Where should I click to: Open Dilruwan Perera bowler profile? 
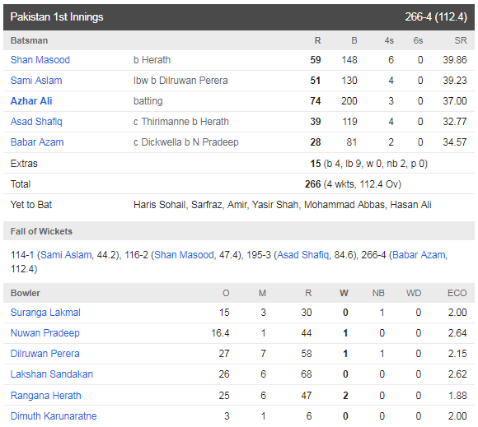tap(45, 354)
